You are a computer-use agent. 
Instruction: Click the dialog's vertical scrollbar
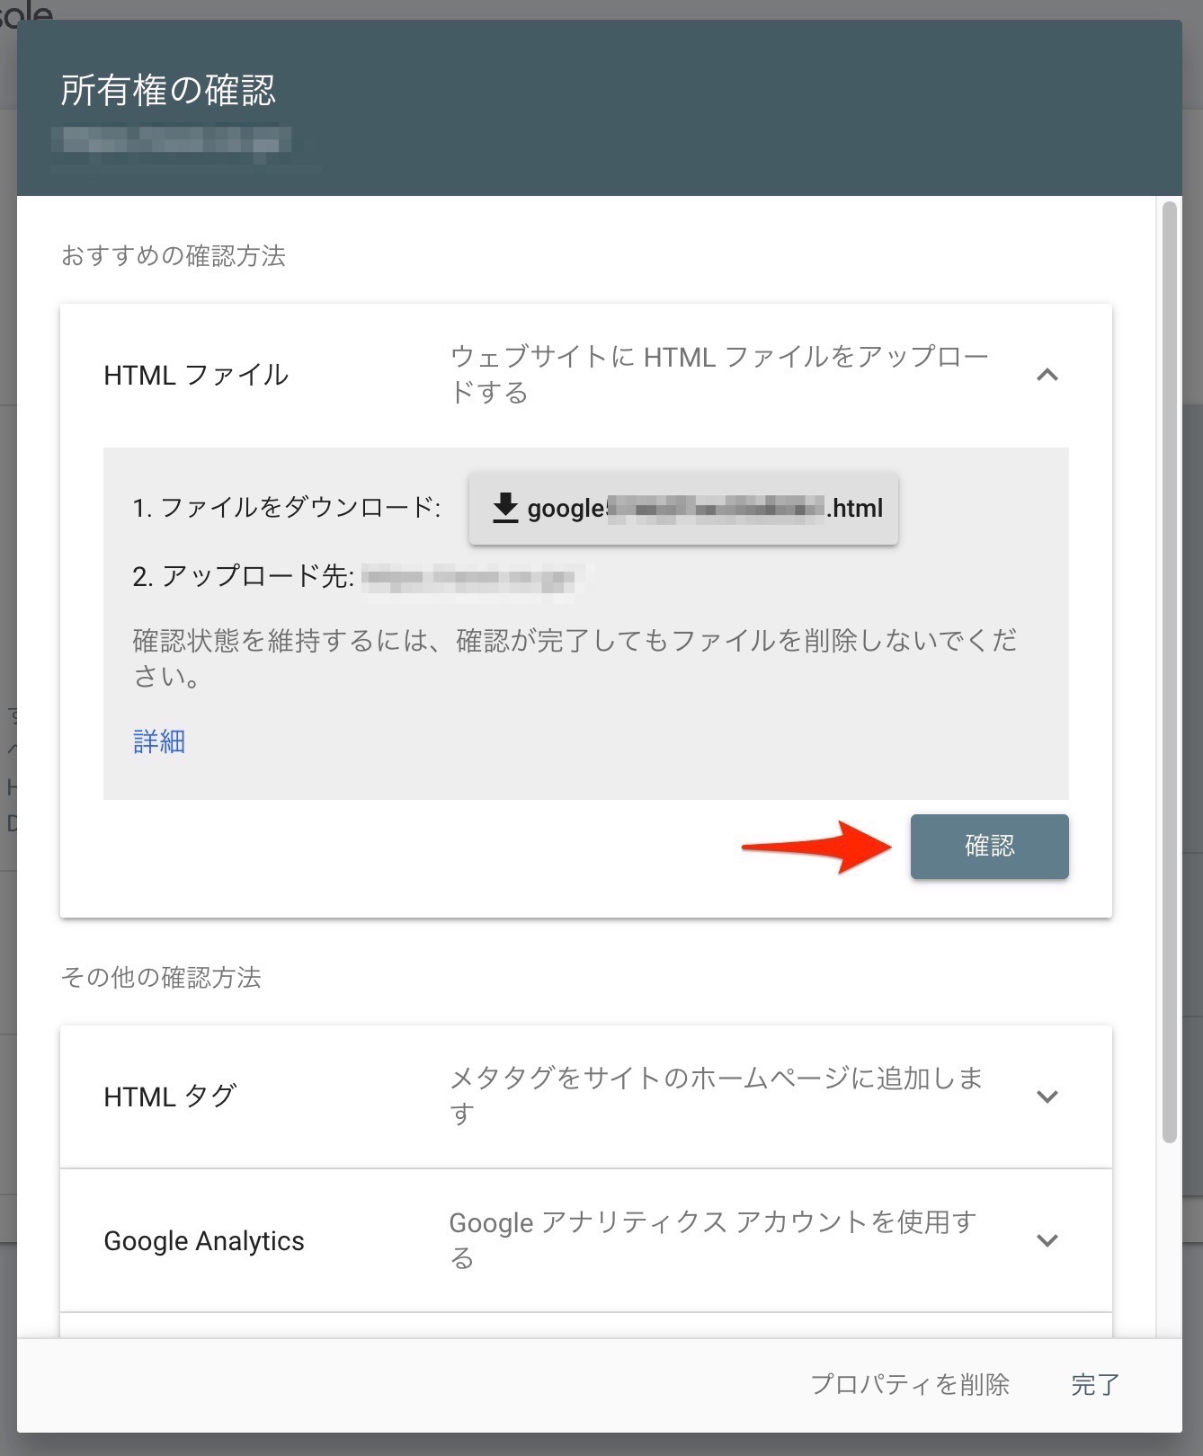point(1169,672)
